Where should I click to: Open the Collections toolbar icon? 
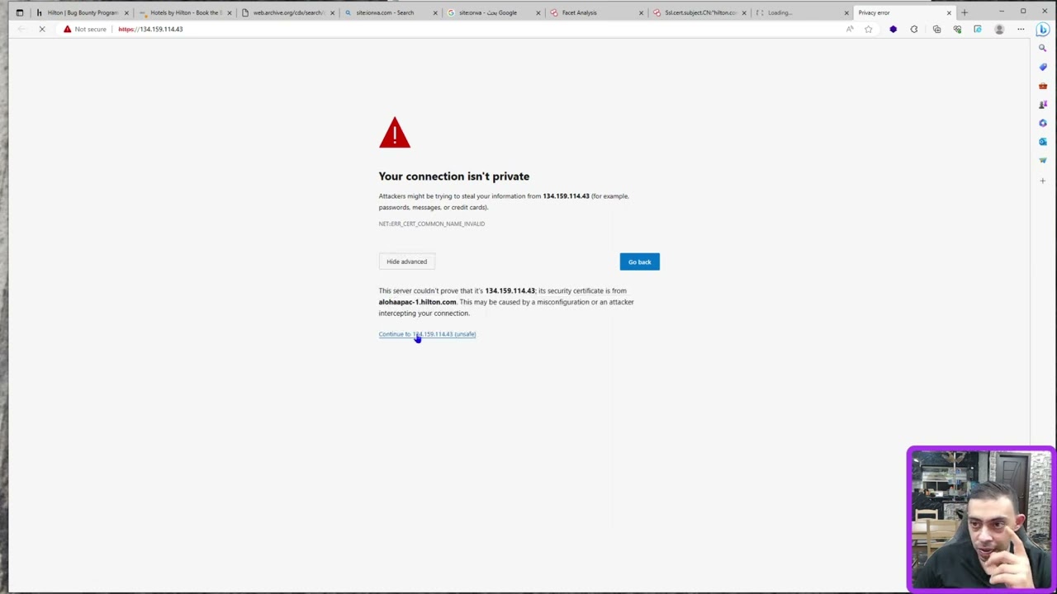936,29
